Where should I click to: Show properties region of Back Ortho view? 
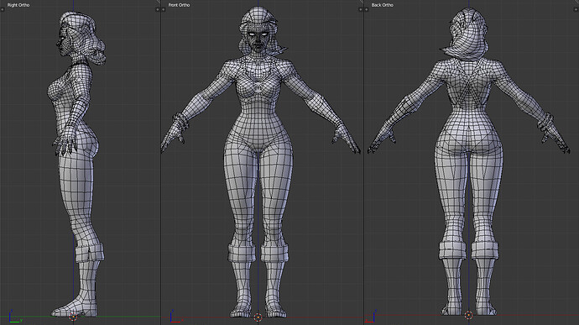(576, 9)
